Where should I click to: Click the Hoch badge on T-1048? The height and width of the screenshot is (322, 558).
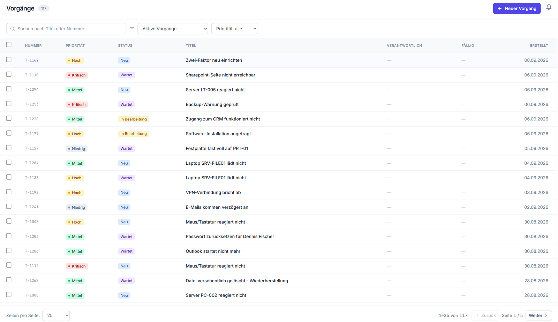pyautogui.click(x=75, y=222)
